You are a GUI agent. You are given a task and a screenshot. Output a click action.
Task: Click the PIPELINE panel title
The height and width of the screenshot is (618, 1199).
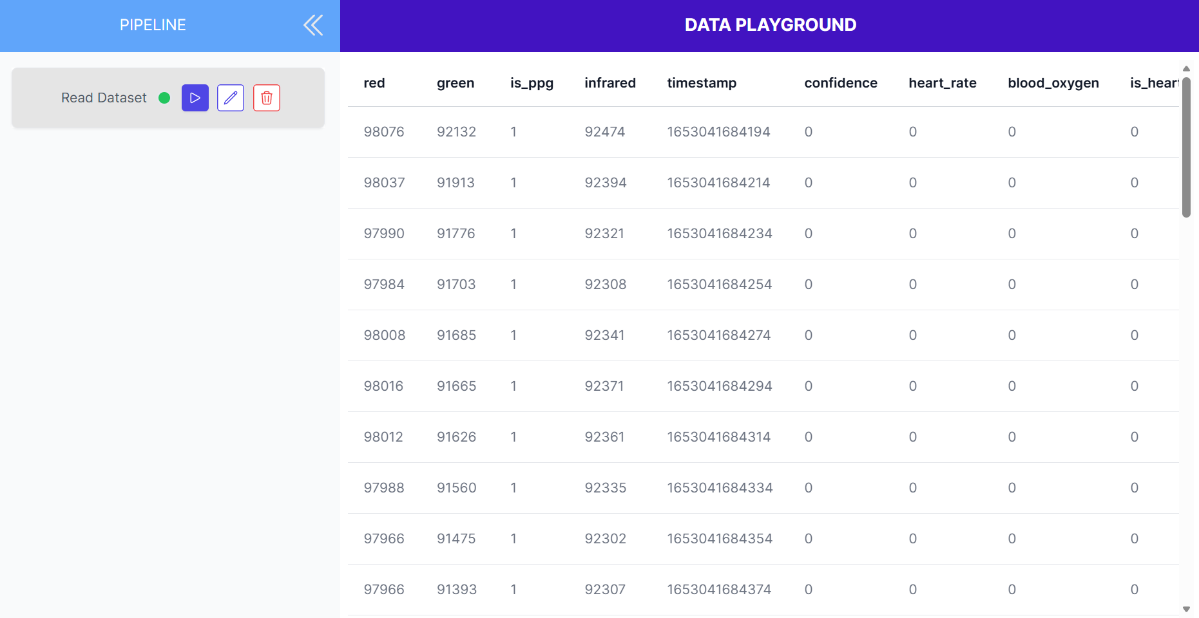tap(153, 25)
